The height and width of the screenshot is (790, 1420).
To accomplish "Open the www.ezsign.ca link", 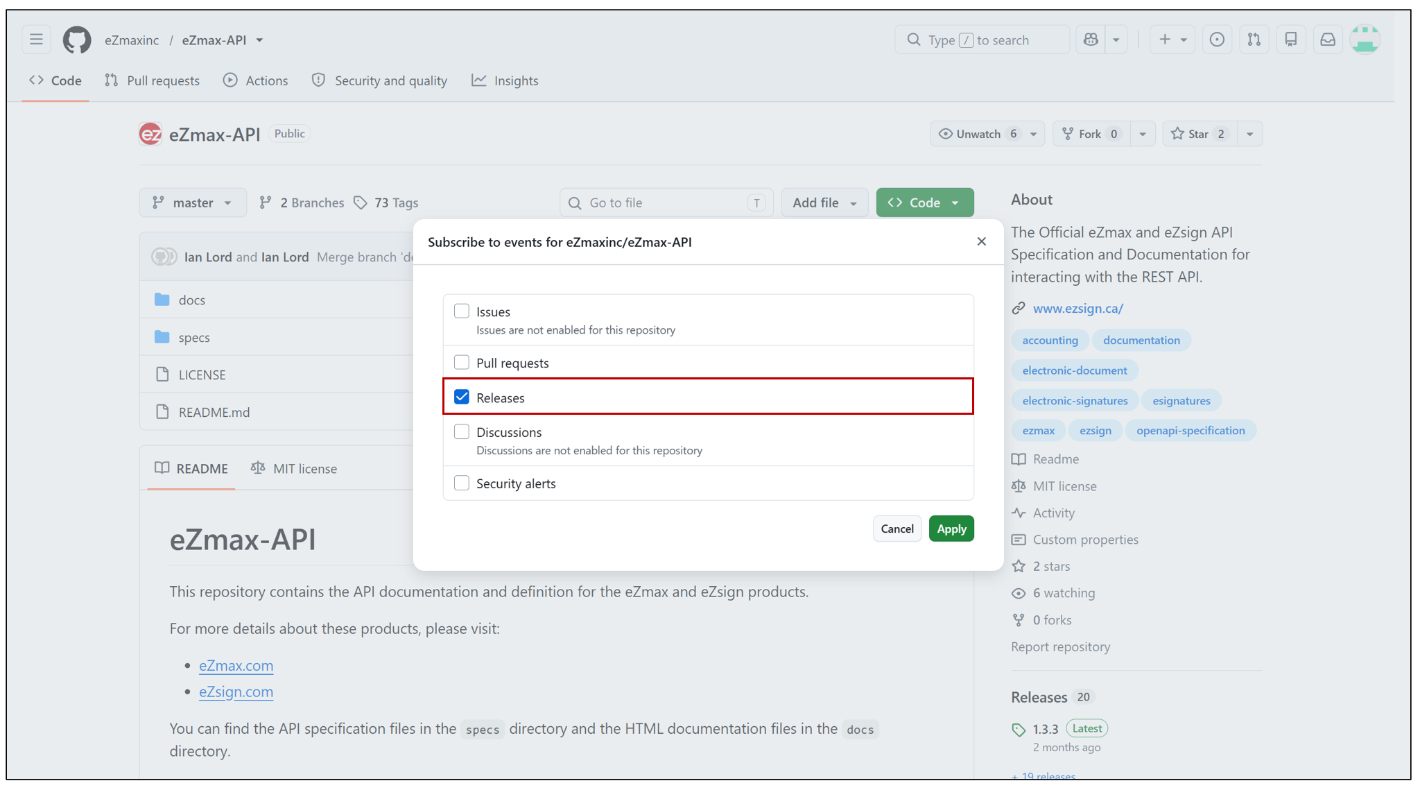I will 1078,308.
